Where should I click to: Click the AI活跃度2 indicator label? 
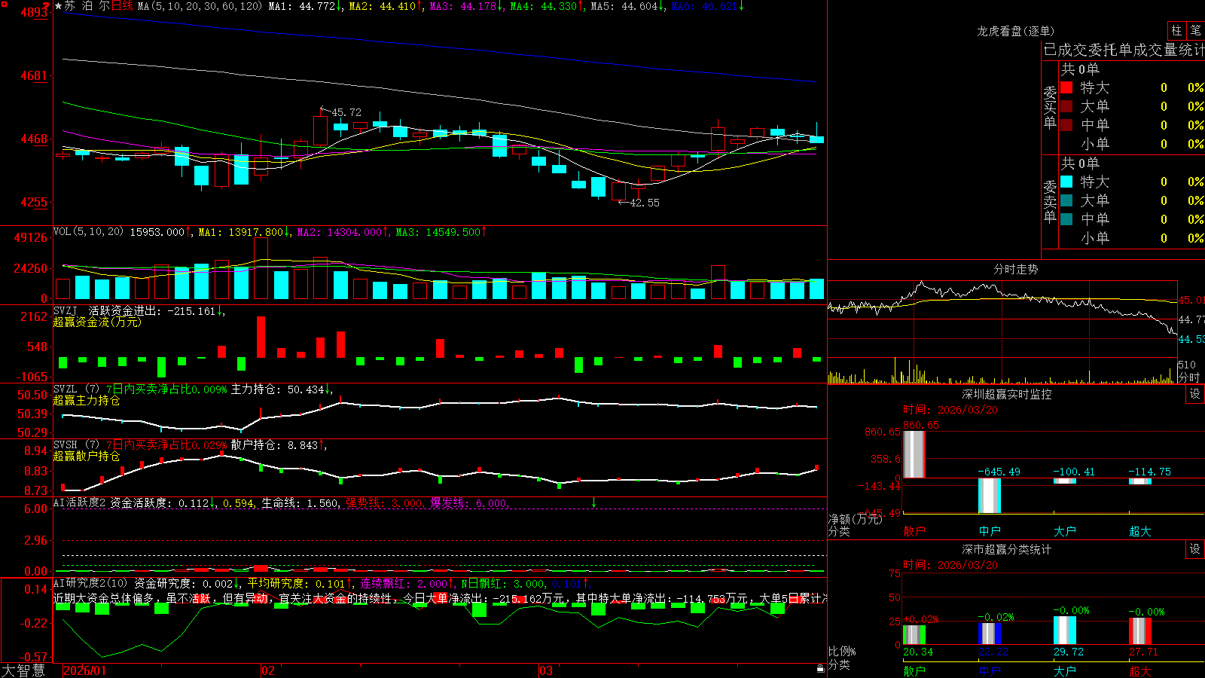pos(80,502)
